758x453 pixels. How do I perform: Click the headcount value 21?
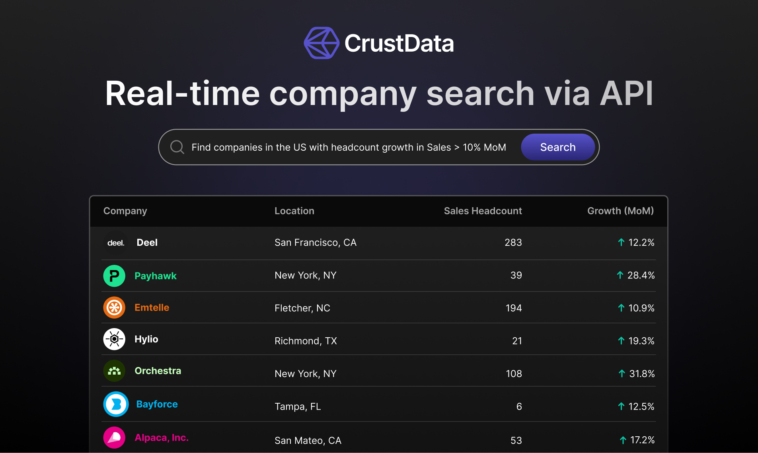pos(517,341)
